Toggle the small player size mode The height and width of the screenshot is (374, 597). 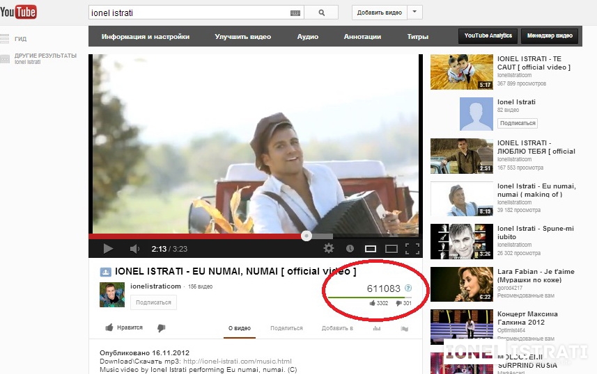point(371,248)
